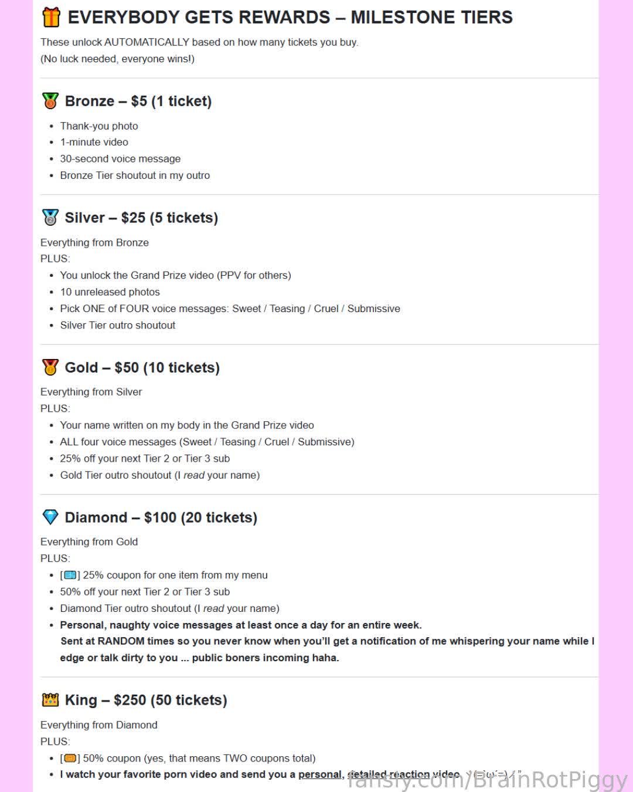The image size is (633, 792).
Task: Select the Gold – $50 (10 tickets) heading
Action: coord(142,367)
